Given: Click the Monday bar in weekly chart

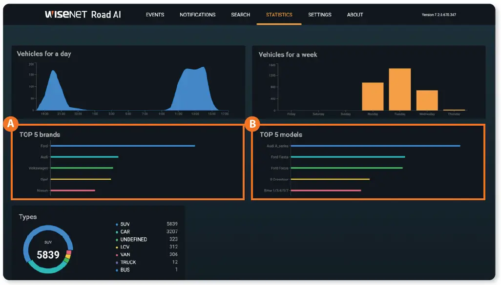Looking at the screenshot, I should (x=373, y=96).
